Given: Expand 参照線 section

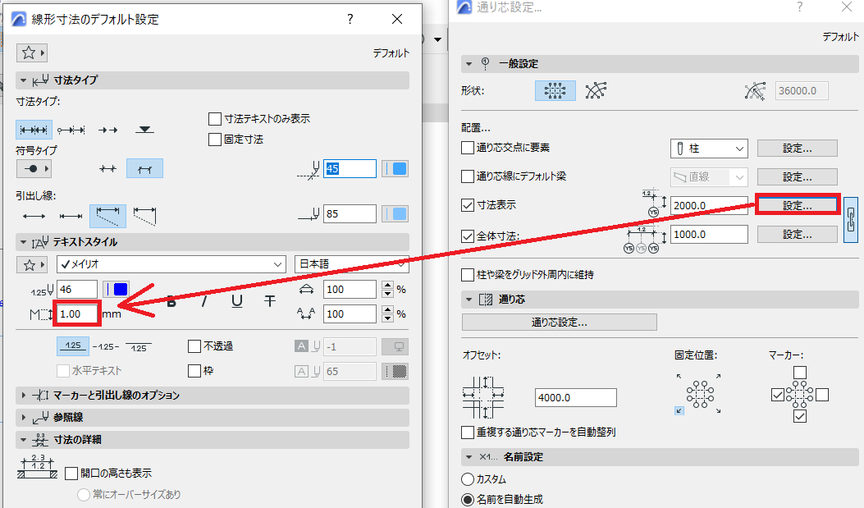Looking at the screenshot, I should (x=23, y=417).
